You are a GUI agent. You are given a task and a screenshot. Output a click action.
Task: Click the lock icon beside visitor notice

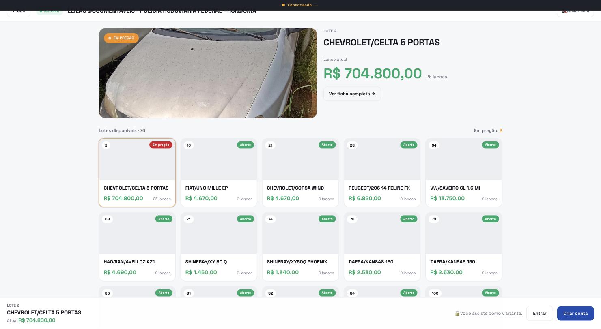point(457,313)
